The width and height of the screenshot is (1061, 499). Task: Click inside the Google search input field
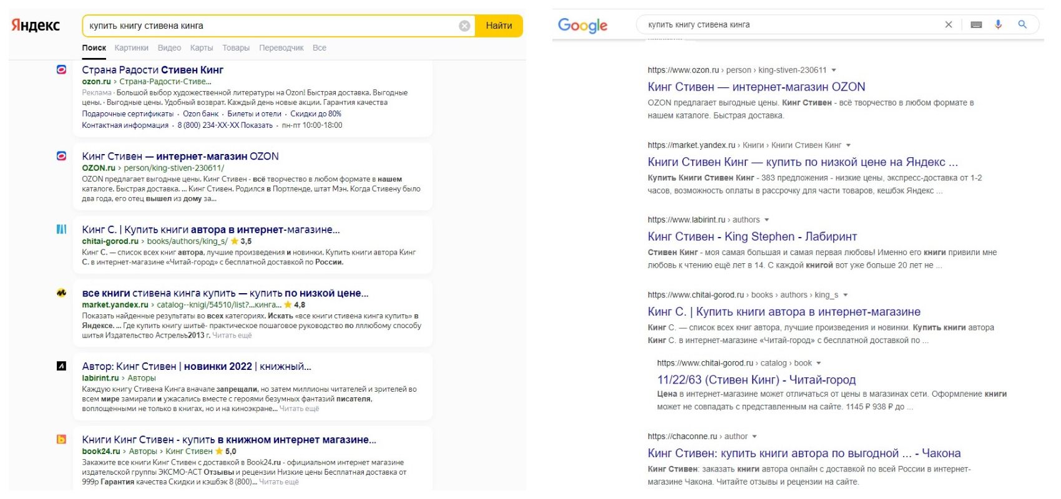pos(790,24)
